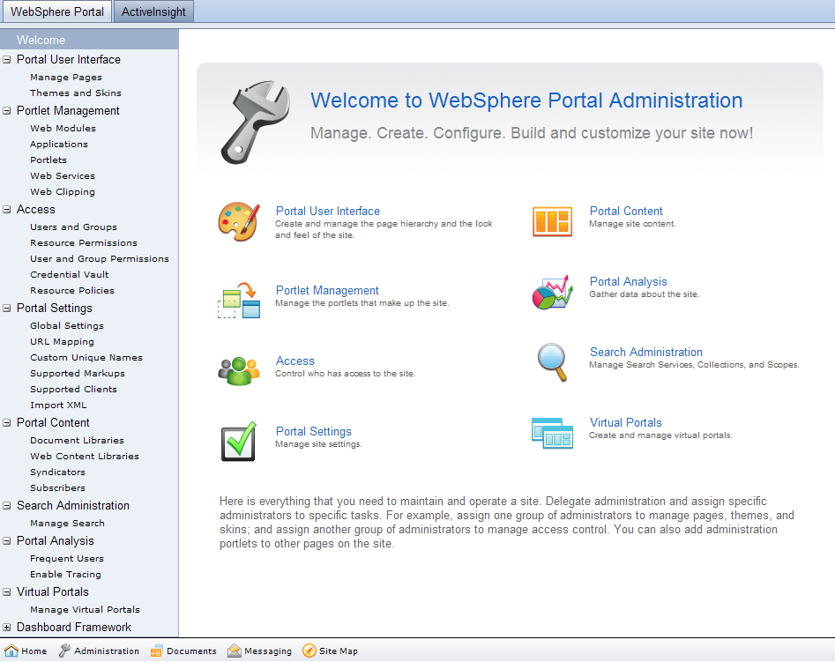Open Supported Clients
Screen dimensions: 835x662
73,390
